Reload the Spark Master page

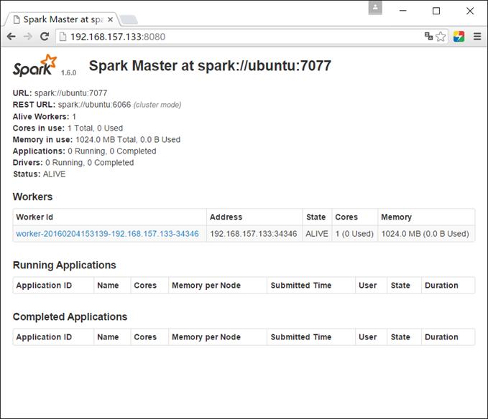pos(45,37)
